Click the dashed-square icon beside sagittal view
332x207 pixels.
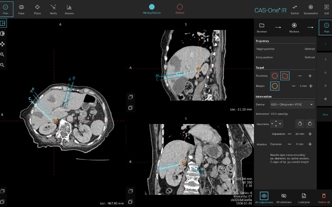[x=131, y=108]
